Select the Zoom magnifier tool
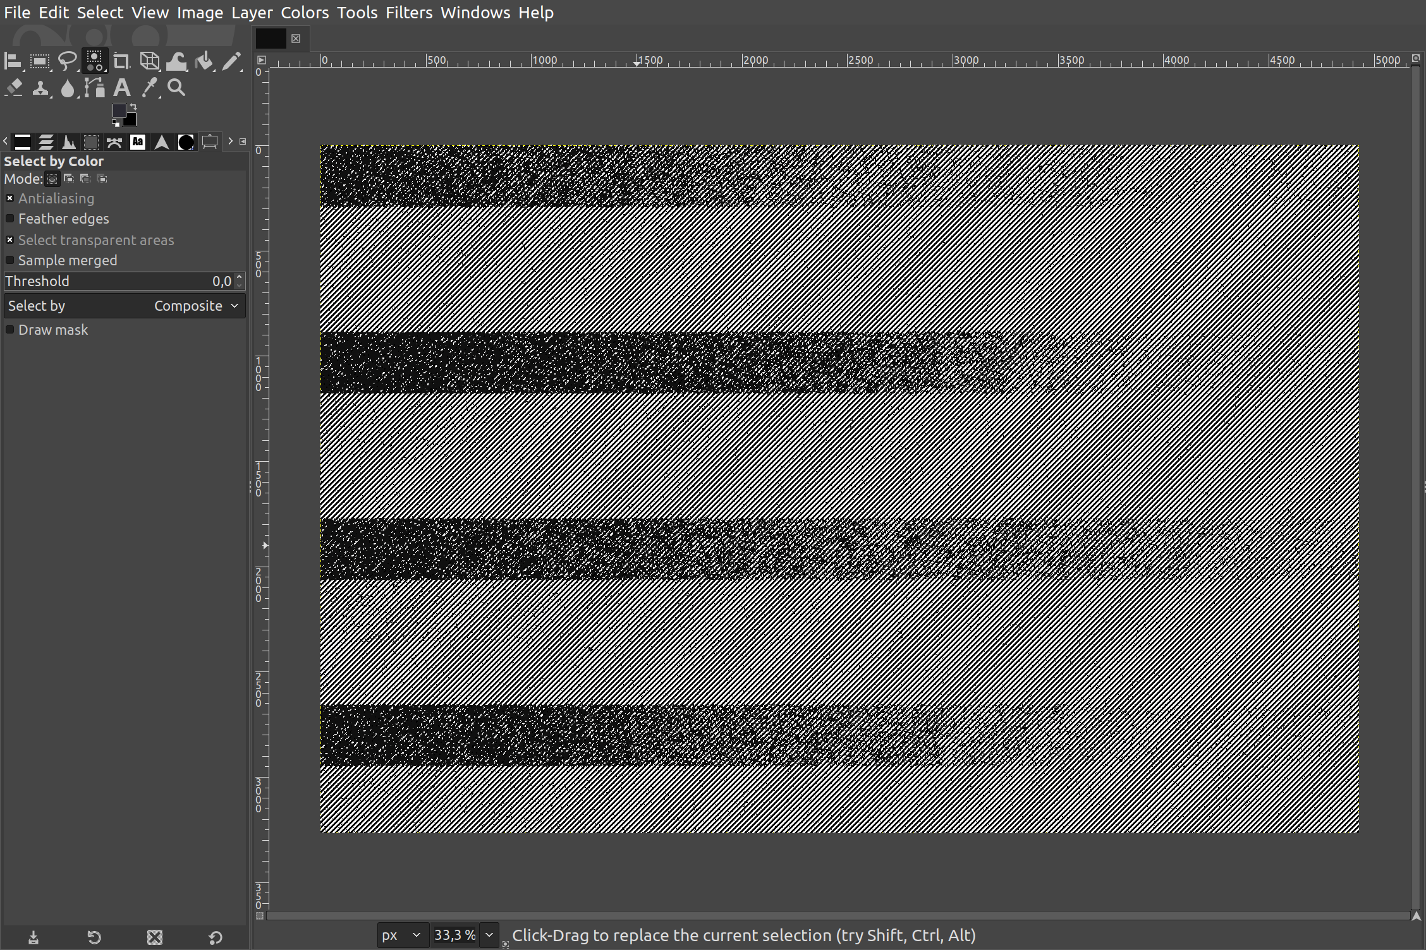 pos(176,88)
